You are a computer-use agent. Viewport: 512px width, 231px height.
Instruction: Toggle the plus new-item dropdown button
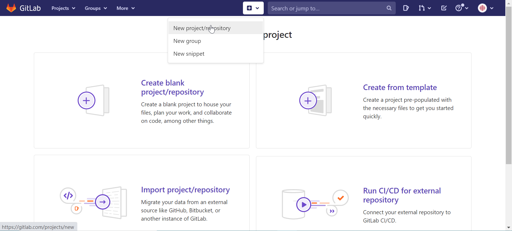(253, 8)
